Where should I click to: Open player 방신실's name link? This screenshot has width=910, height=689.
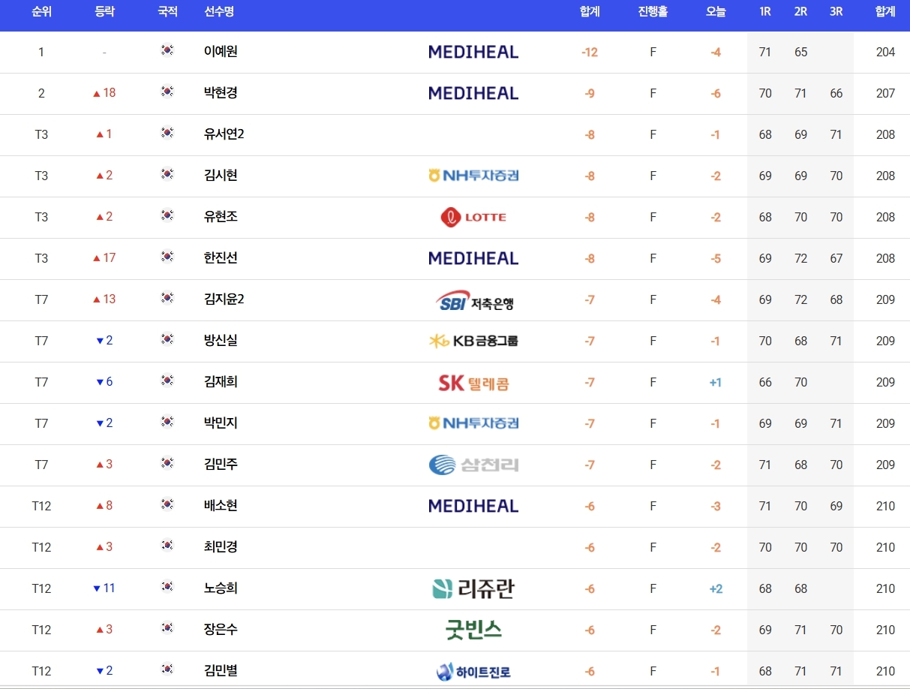[221, 341]
